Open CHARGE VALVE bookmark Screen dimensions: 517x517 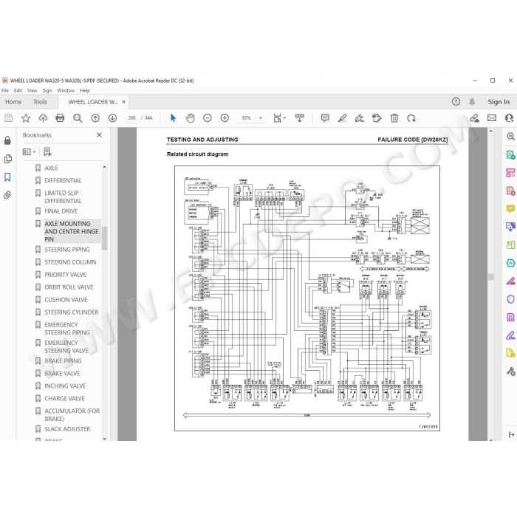(65, 398)
